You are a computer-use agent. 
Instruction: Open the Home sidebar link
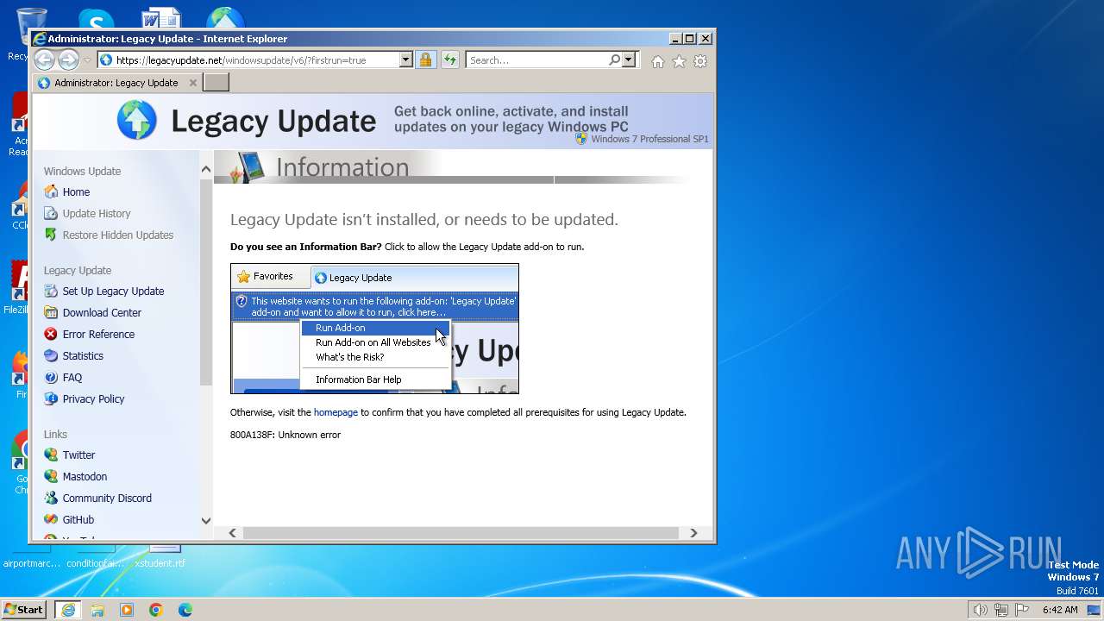coord(76,191)
